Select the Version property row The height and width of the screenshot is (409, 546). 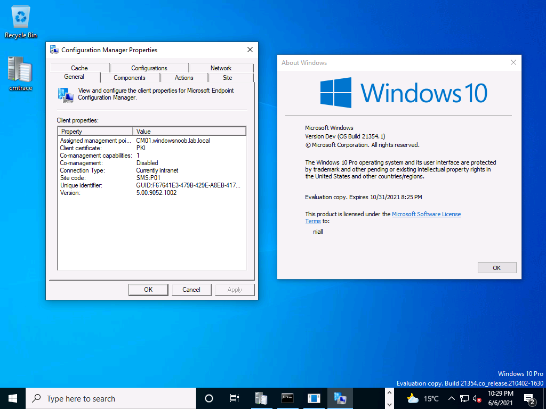pyautogui.click(x=152, y=193)
